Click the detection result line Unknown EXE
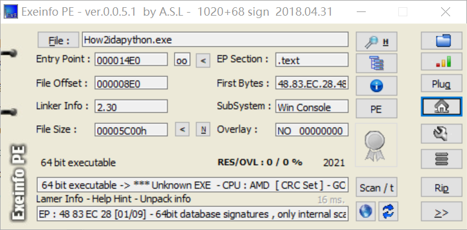Image resolution: width=467 pixels, height=230 pixels. [192, 185]
